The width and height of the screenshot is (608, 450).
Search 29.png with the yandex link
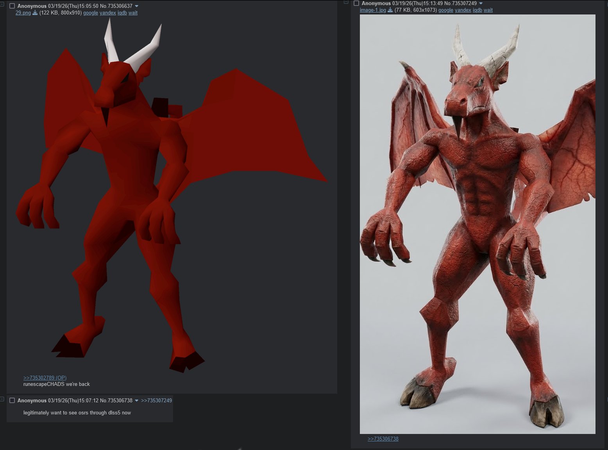[108, 13]
